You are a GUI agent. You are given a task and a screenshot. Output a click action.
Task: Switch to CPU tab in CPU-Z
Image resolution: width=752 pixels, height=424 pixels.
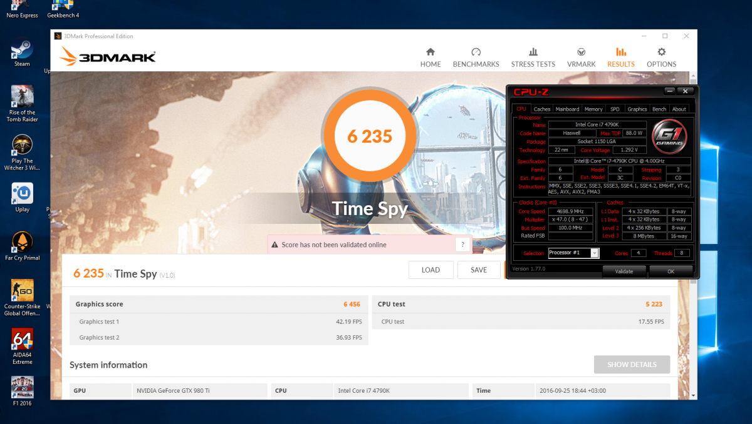[521, 109]
